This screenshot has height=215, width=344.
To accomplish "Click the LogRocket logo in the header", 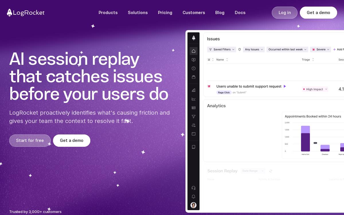I will coord(26,13).
